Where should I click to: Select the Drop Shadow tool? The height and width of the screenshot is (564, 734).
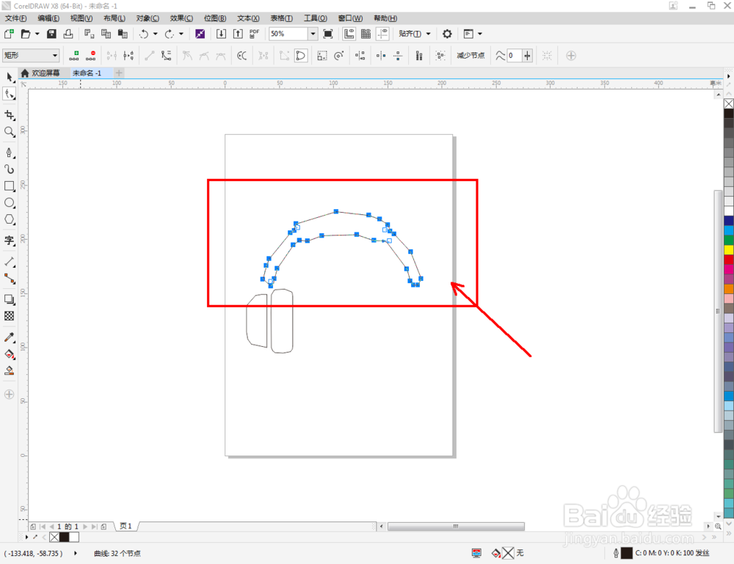click(x=10, y=299)
